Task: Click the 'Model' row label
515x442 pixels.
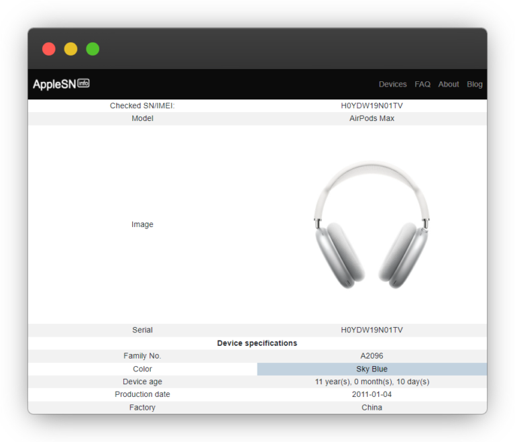Action: point(142,118)
